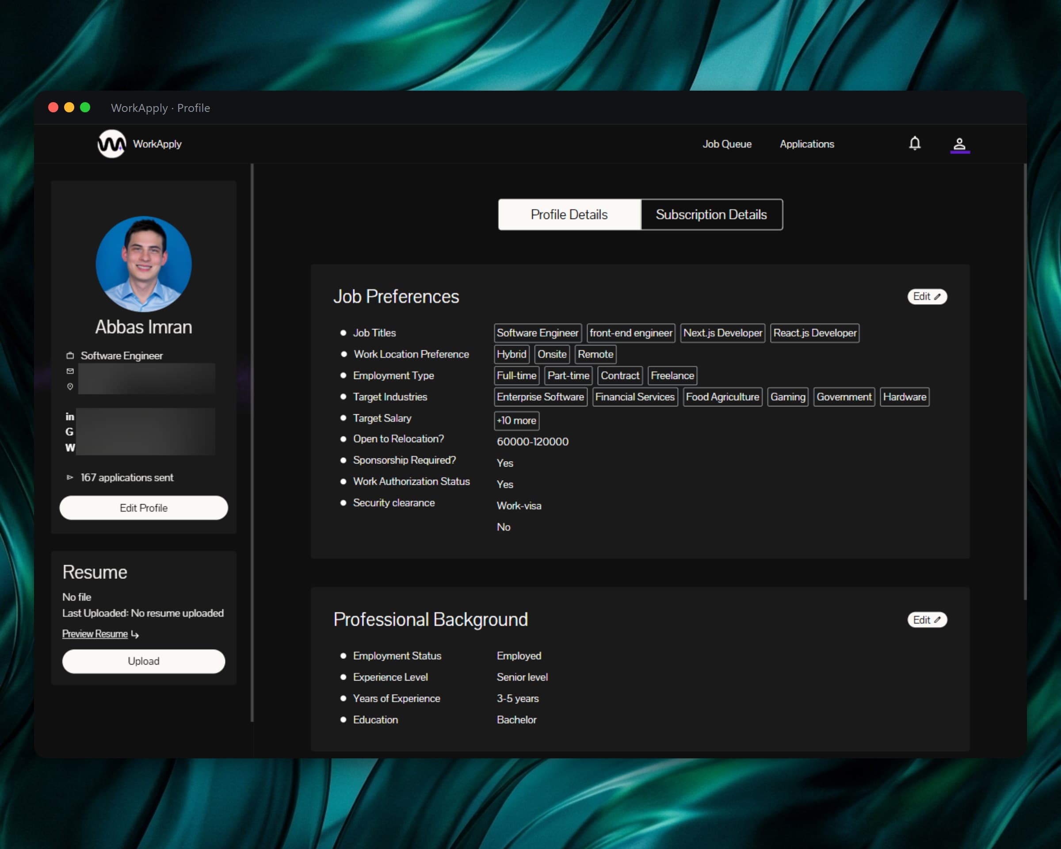Open the user account icon

click(x=959, y=144)
